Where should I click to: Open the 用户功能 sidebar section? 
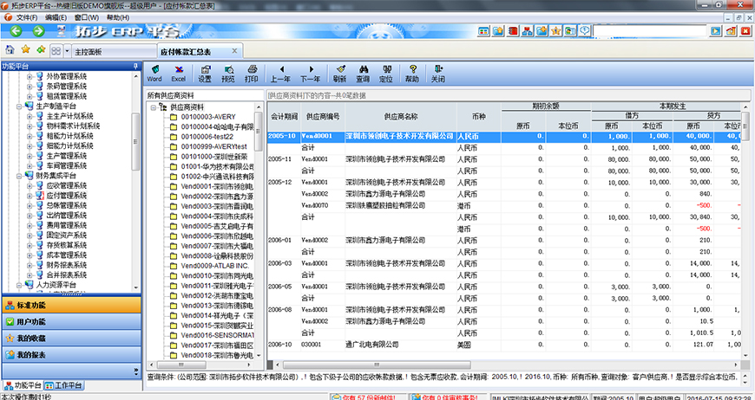tap(69, 322)
